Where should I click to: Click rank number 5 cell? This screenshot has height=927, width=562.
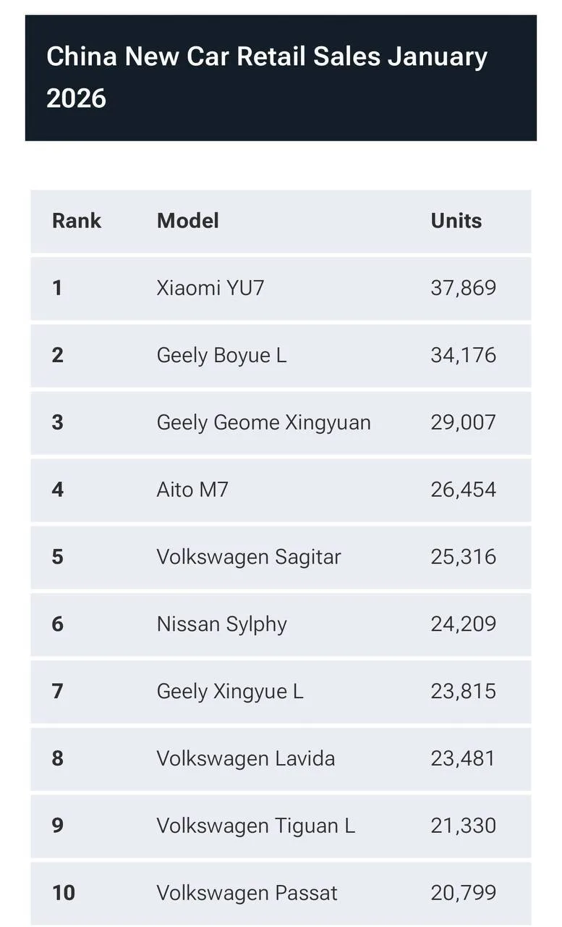[58, 557]
